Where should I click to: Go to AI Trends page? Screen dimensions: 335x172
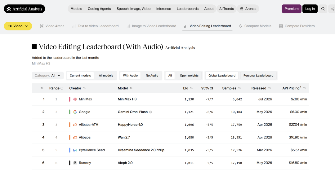coord(226,9)
